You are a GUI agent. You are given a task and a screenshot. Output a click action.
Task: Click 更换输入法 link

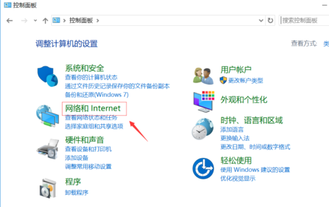click(x=235, y=138)
